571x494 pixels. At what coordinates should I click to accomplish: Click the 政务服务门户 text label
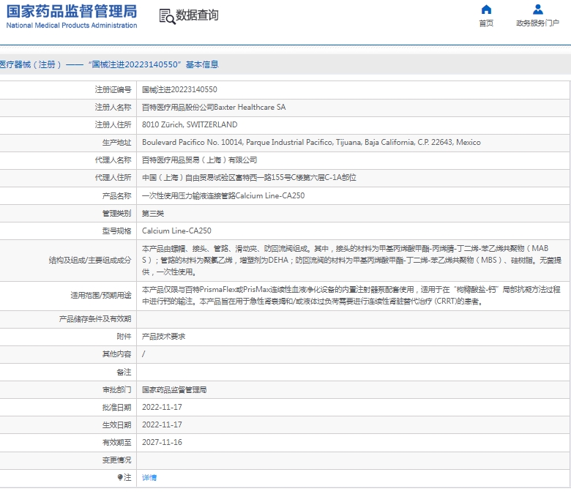pyautogui.click(x=537, y=23)
